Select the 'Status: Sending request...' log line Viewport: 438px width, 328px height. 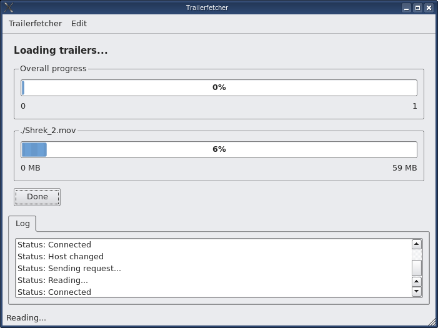[x=69, y=268]
